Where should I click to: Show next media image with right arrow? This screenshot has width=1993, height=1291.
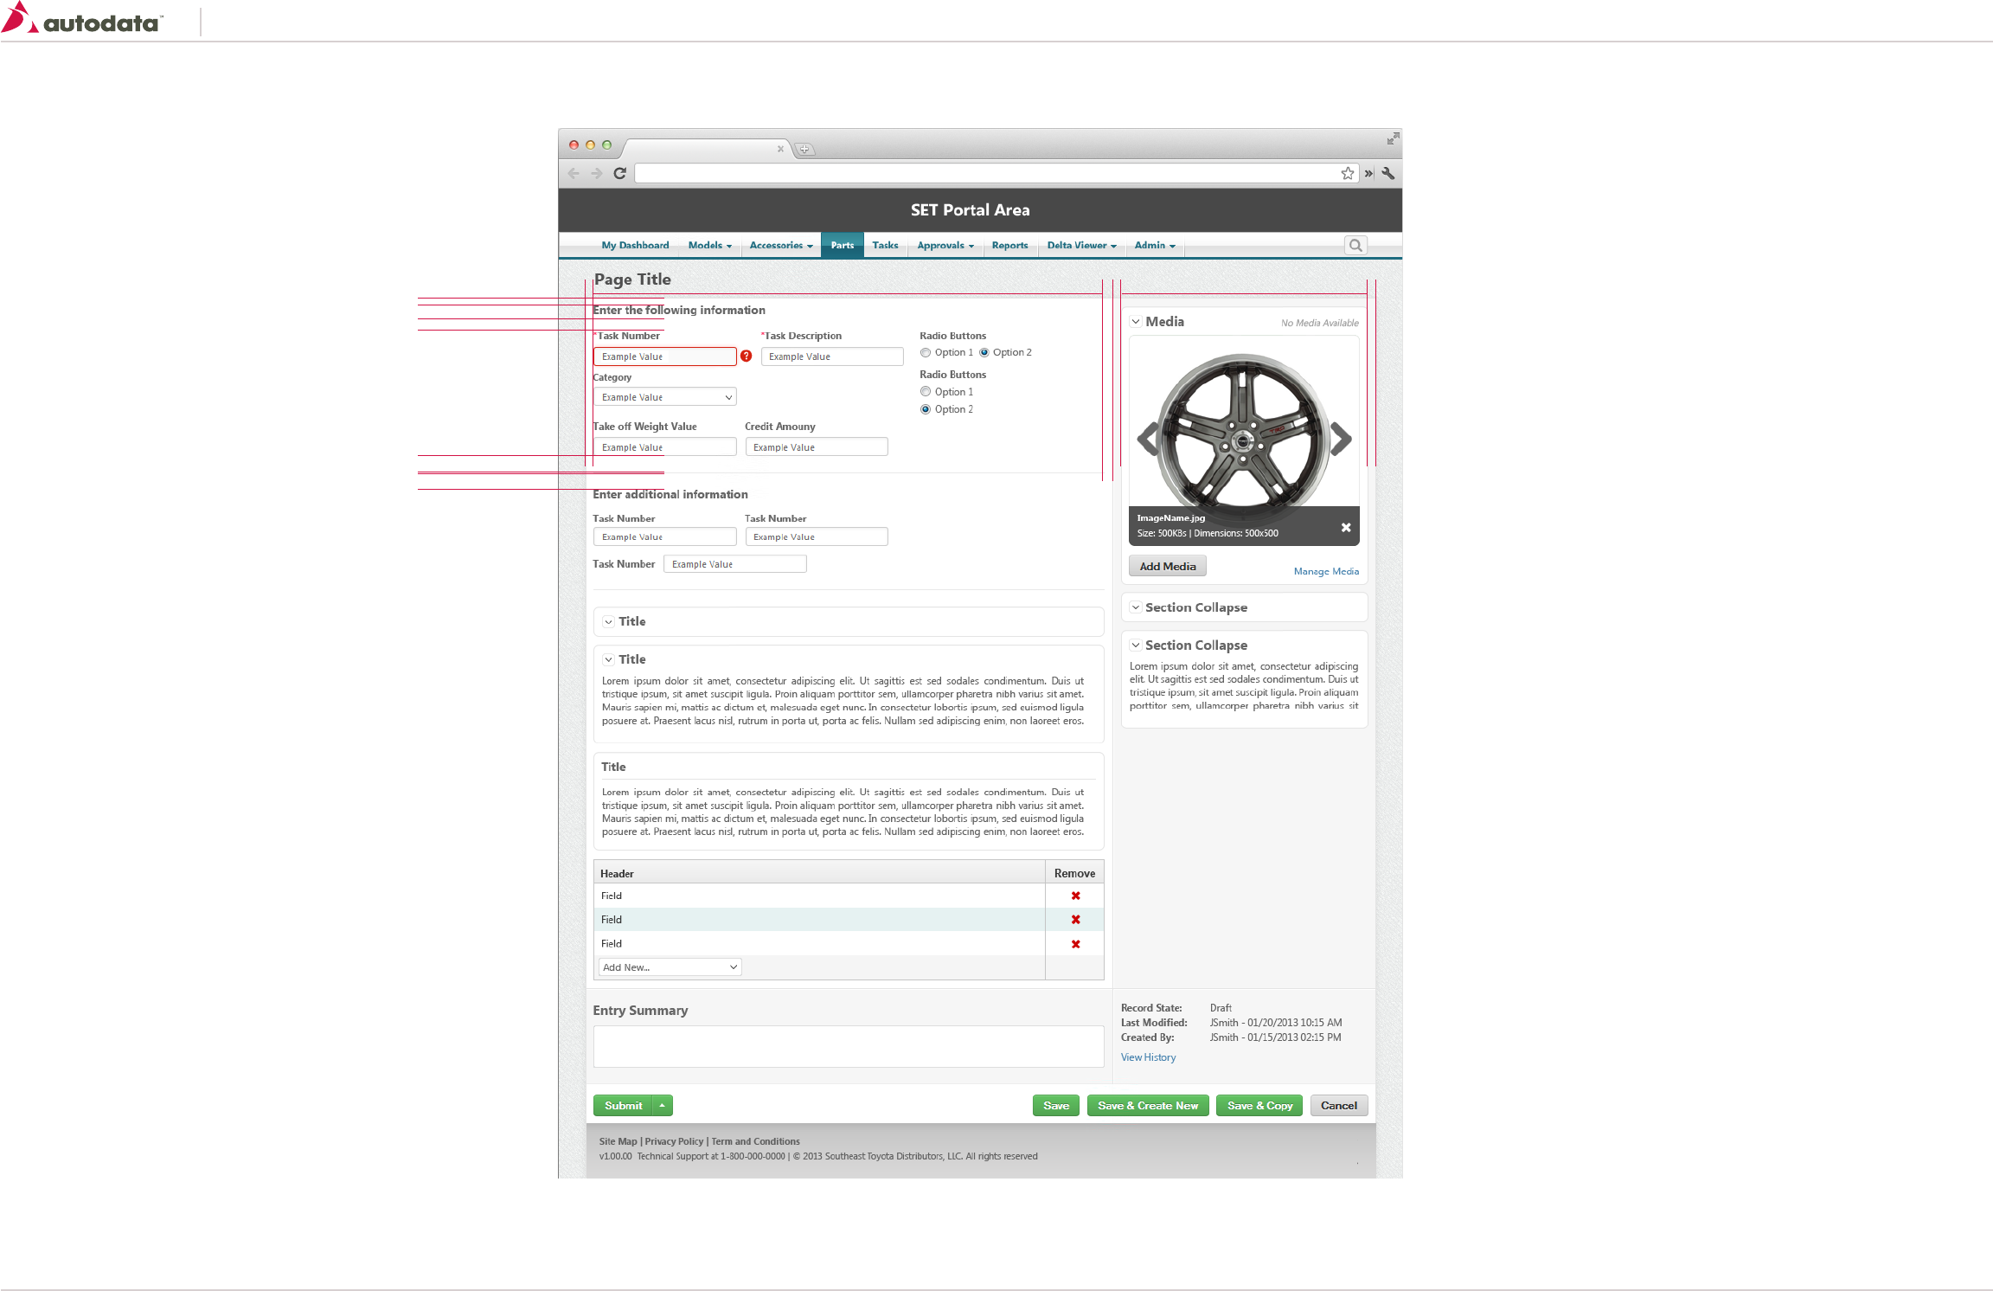(x=1340, y=439)
